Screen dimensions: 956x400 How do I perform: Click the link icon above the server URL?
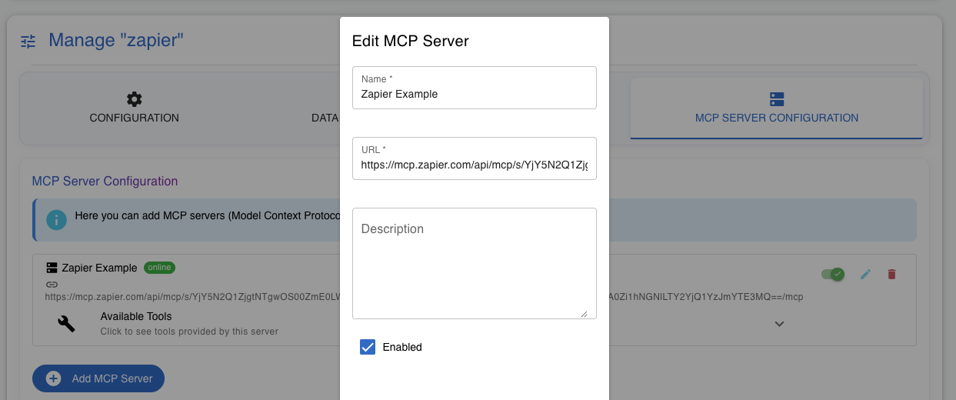pos(52,284)
